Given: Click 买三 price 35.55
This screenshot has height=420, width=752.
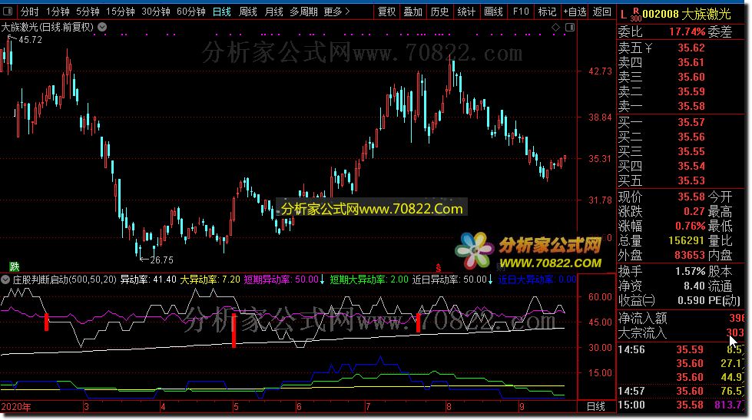Looking at the screenshot, I should point(691,151).
